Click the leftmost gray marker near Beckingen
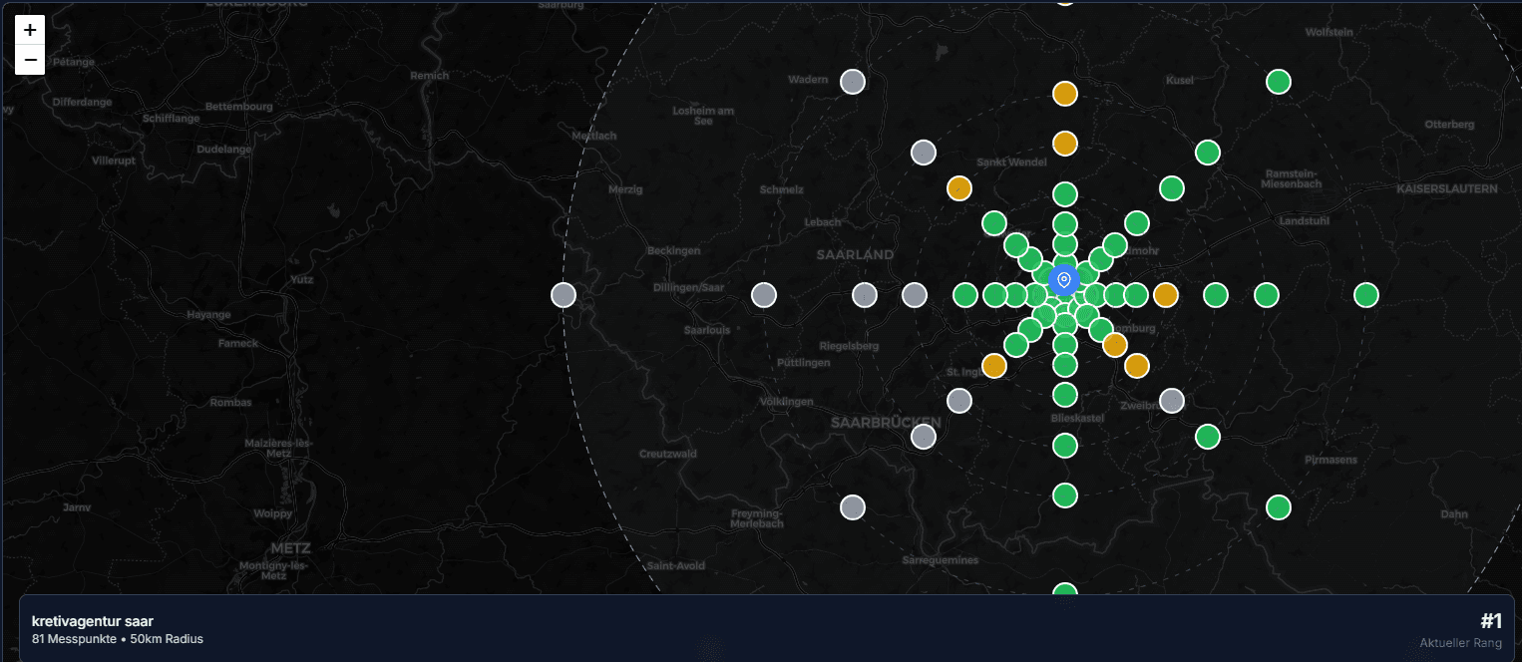The height and width of the screenshot is (662, 1522). pyautogui.click(x=564, y=295)
